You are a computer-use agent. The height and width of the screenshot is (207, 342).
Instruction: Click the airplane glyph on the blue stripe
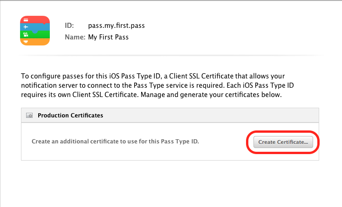[26, 27]
